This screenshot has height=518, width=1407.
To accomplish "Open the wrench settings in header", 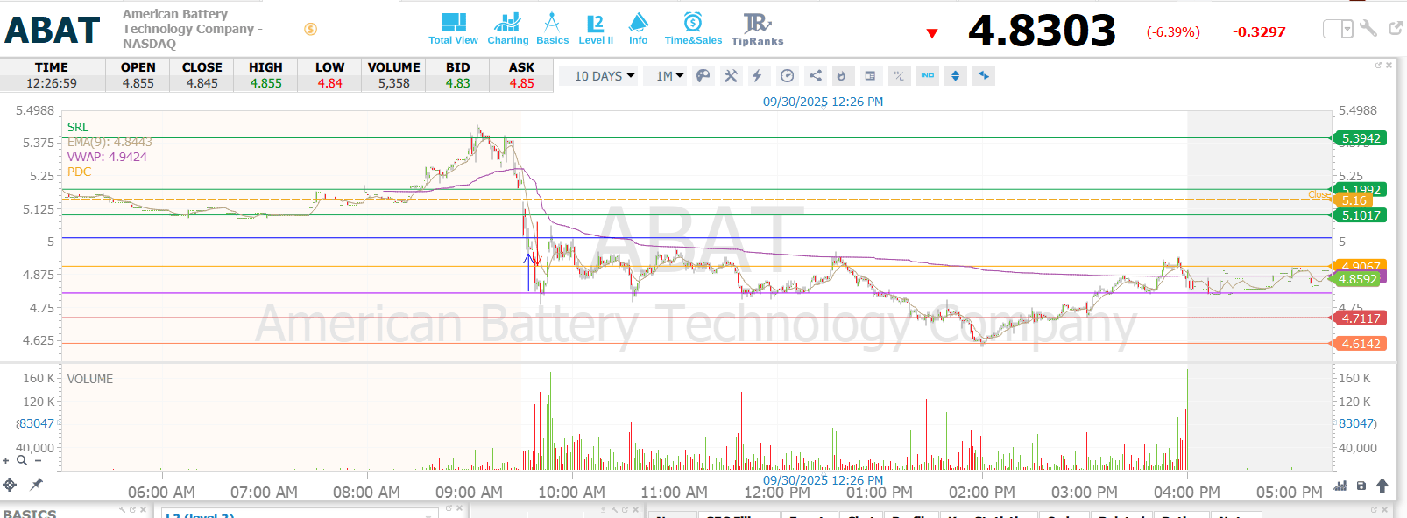I will click(1368, 29).
